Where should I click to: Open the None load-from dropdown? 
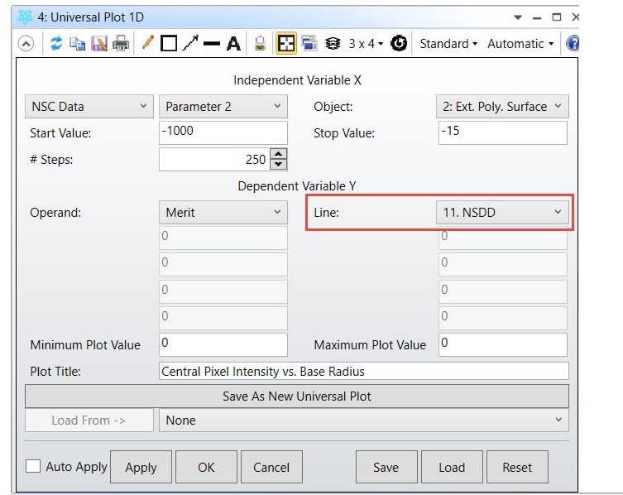363,421
